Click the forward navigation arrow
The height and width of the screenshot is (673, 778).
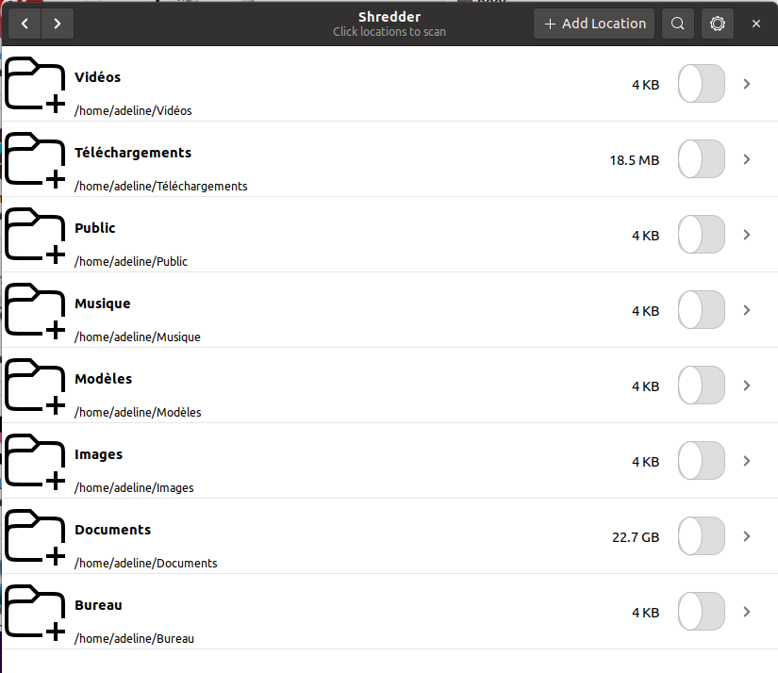point(58,24)
